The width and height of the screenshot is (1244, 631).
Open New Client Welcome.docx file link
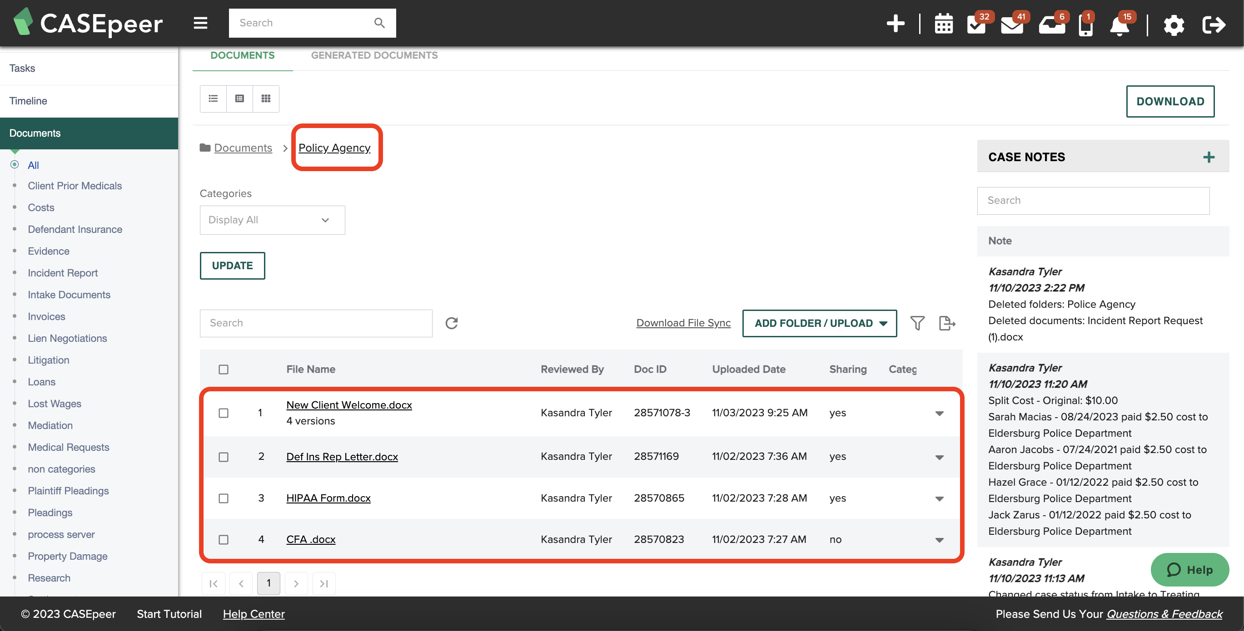(349, 405)
